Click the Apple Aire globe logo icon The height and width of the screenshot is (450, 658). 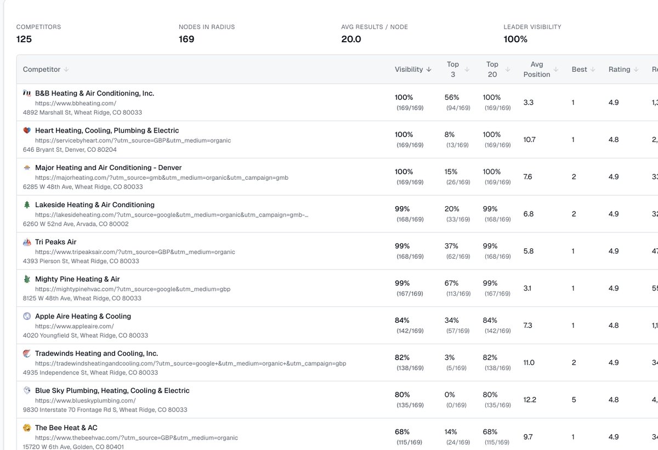click(27, 316)
